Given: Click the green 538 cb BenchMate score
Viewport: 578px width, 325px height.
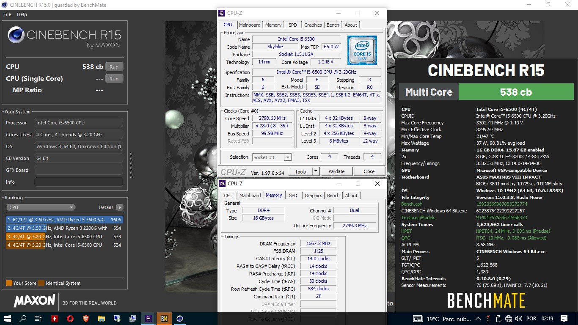Looking at the screenshot, I should click(x=516, y=92).
